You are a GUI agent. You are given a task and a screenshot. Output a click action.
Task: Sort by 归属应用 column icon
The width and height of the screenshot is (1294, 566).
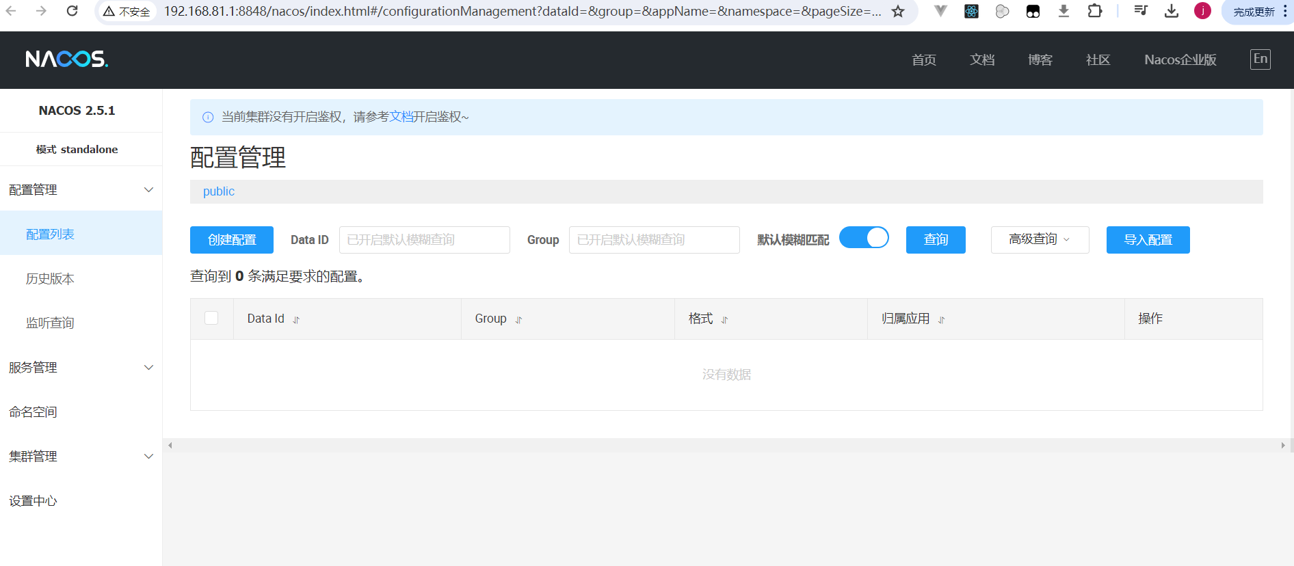[941, 320]
